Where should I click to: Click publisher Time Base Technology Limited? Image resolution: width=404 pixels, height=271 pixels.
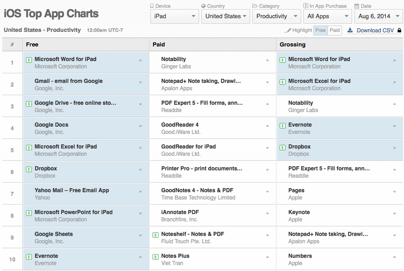tap(198, 198)
